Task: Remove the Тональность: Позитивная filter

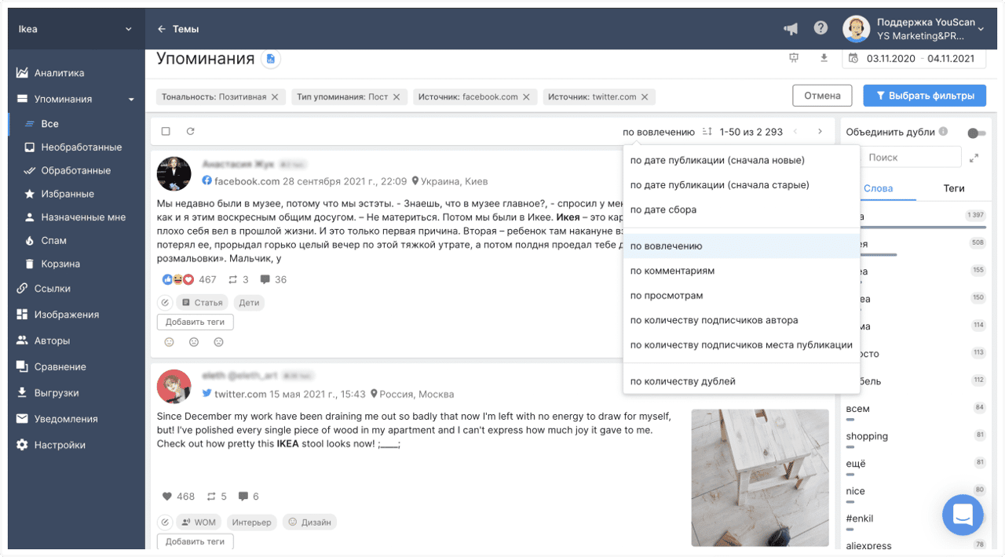Action: [275, 97]
